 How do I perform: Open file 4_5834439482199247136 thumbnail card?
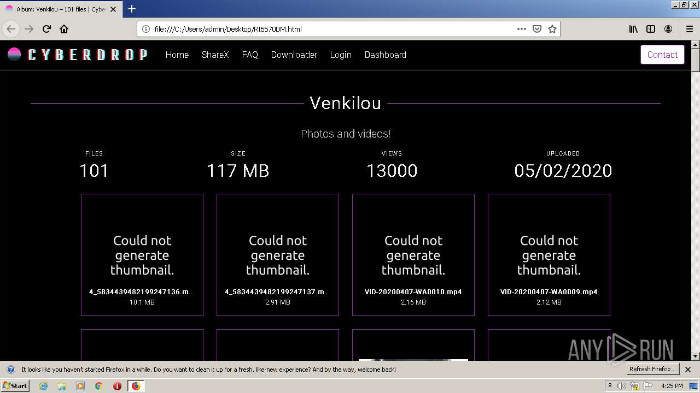142,255
